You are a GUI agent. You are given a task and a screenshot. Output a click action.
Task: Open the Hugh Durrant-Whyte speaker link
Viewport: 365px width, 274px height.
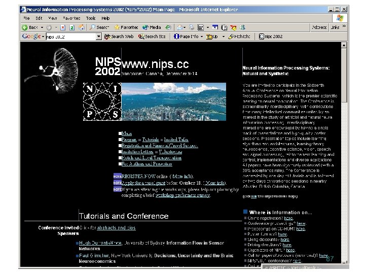(x=100, y=243)
